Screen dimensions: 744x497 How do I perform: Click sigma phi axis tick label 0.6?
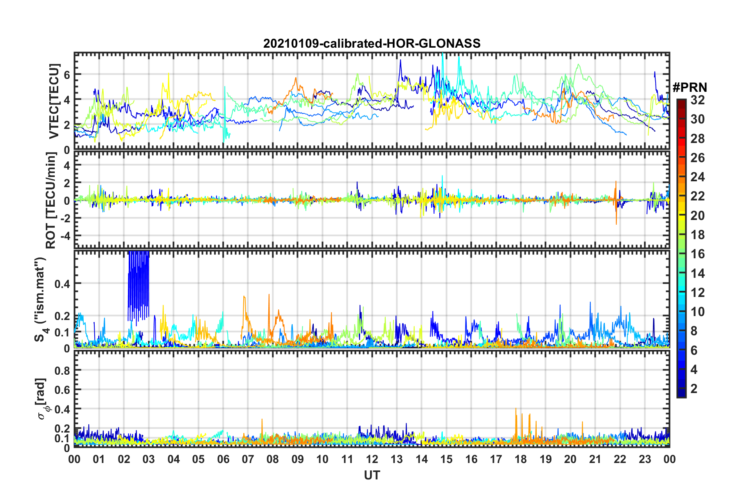63,390
